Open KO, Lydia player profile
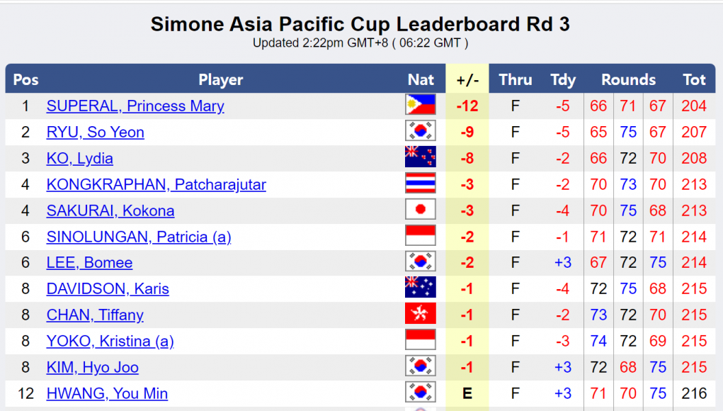This screenshot has width=723, height=411. click(x=79, y=159)
